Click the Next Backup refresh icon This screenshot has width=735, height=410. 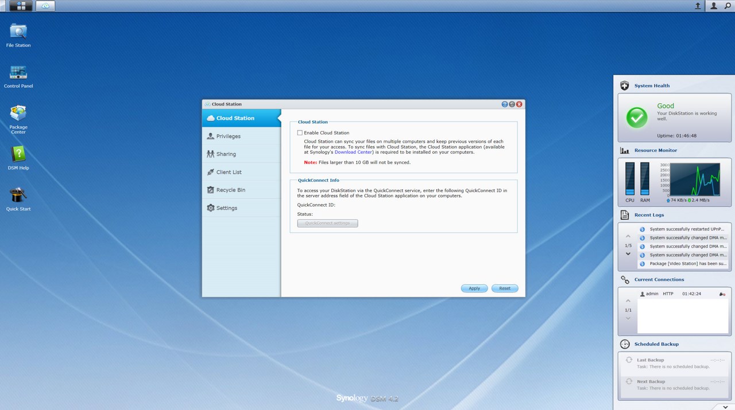pyautogui.click(x=629, y=381)
